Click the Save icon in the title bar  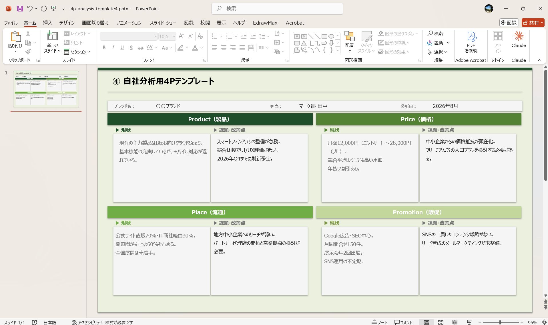coord(20,9)
